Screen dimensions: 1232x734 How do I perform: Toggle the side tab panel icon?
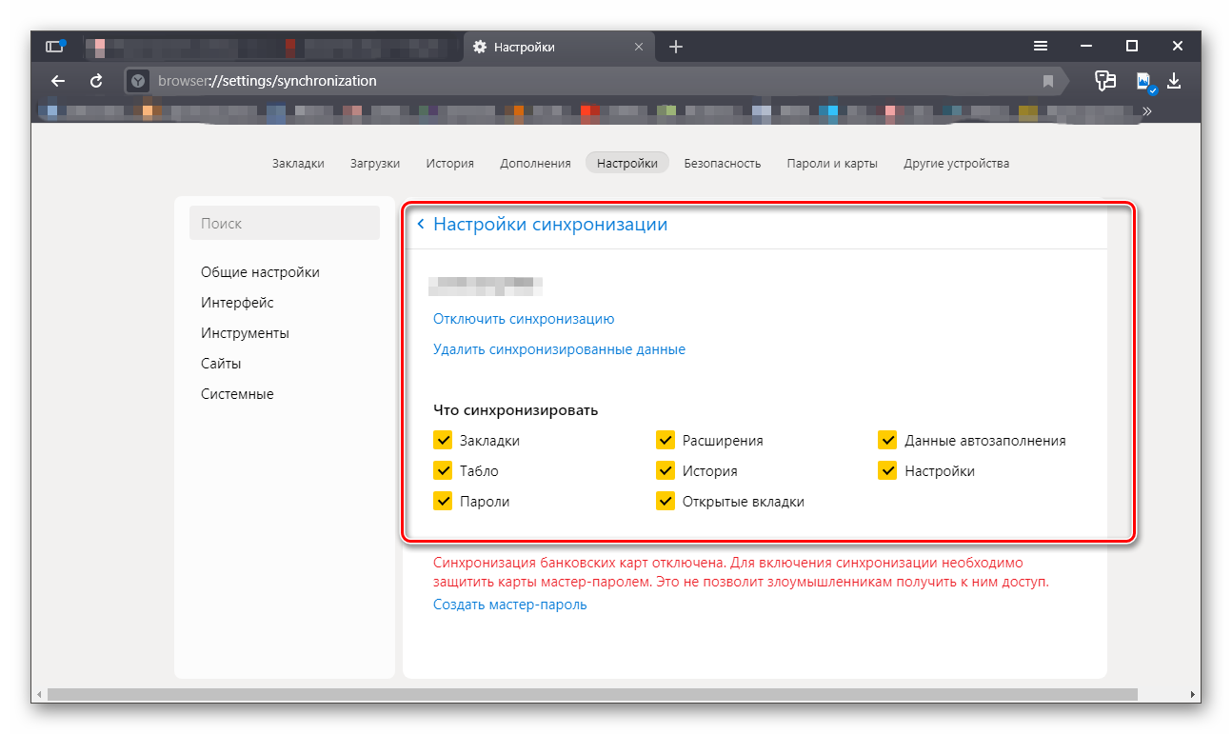55,46
